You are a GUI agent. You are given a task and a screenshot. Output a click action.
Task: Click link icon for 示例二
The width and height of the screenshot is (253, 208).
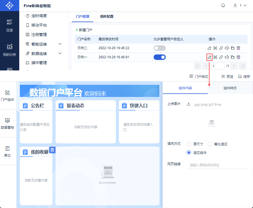coord(221,48)
